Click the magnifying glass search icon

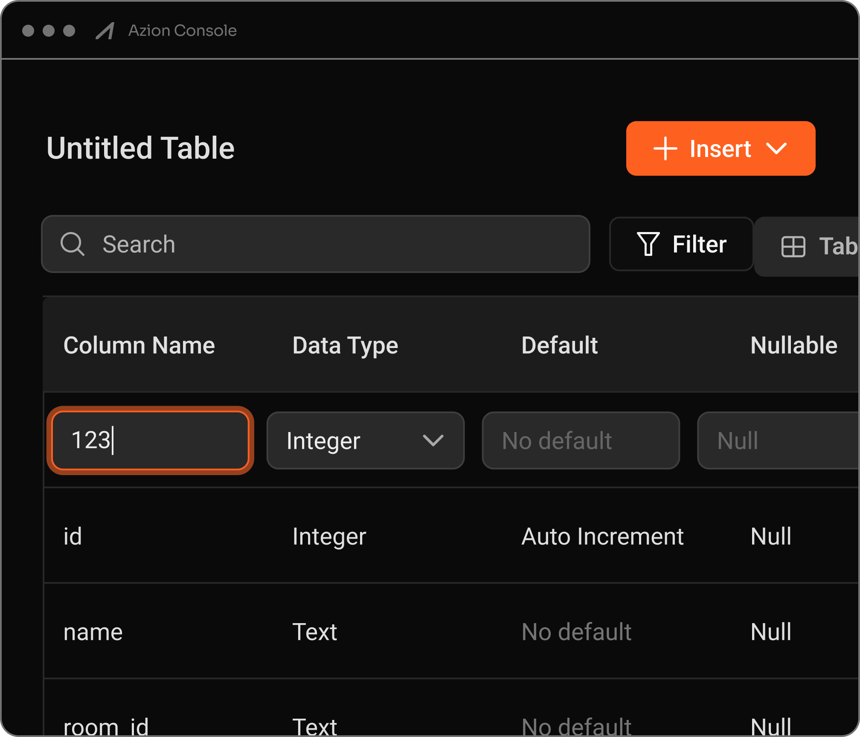click(x=72, y=244)
